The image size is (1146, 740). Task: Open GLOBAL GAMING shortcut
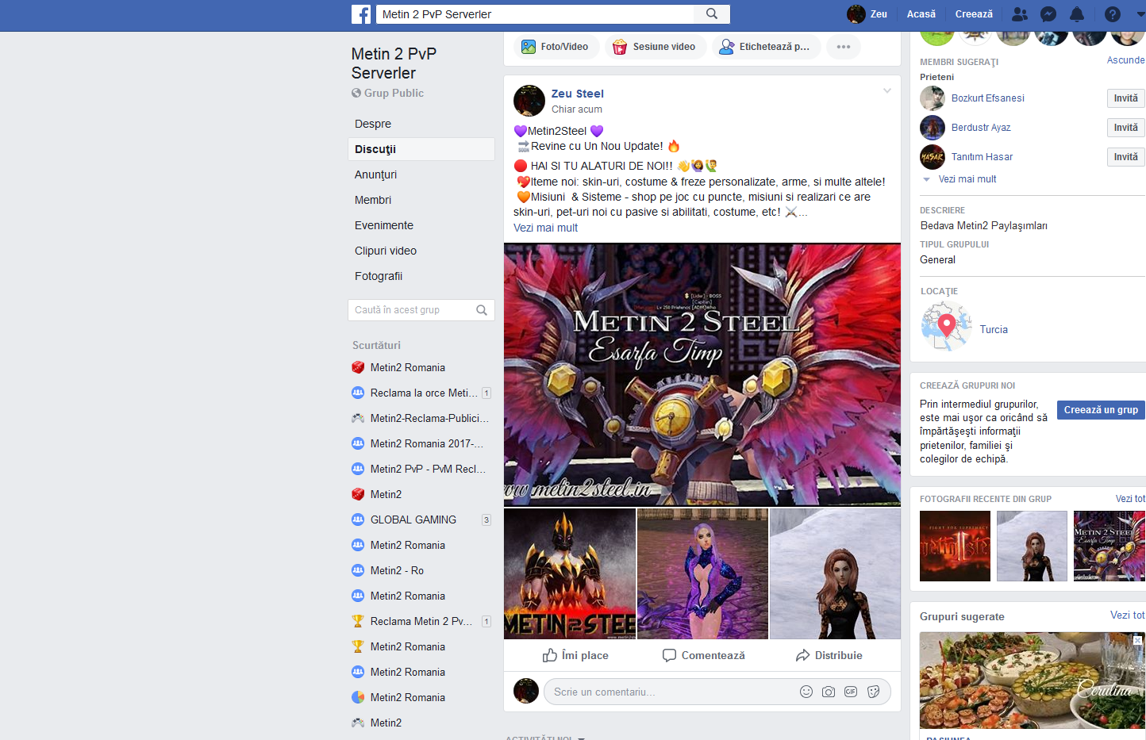(x=413, y=520)
